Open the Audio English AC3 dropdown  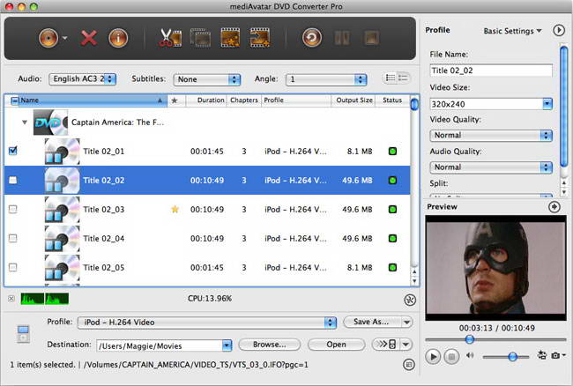click(82, 78)
